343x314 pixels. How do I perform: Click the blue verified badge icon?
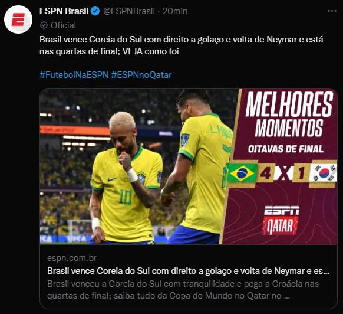click(x=95, y=11)
